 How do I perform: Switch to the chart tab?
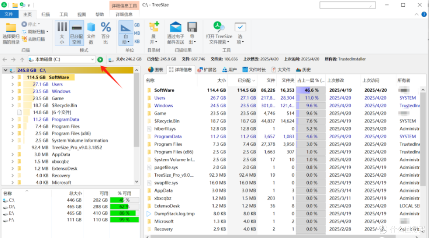pos(155,70)
